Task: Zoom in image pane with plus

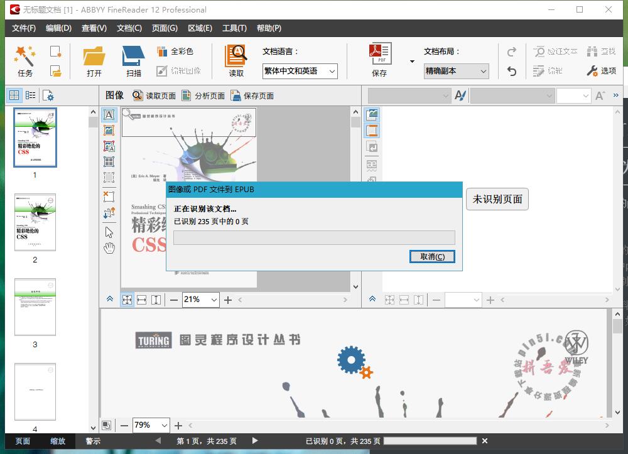Action: coord(228,300)
